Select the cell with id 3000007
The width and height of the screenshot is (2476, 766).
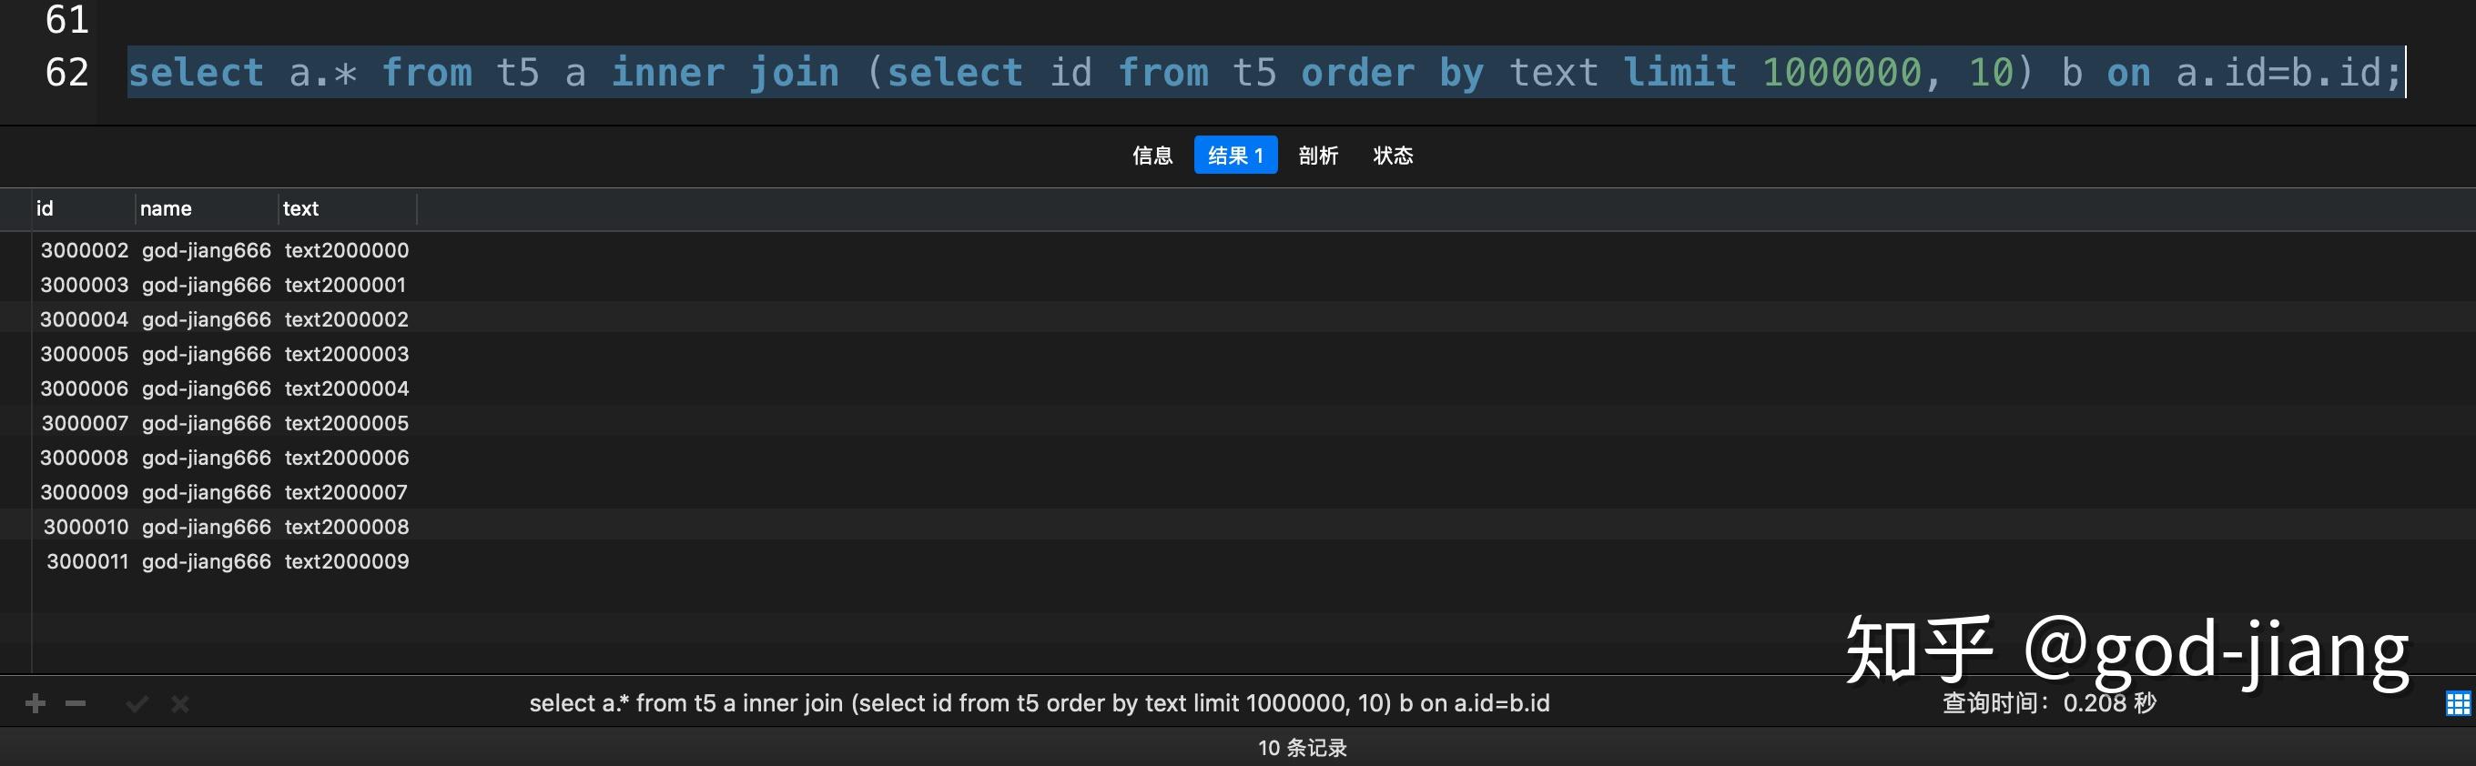[85, 424]
